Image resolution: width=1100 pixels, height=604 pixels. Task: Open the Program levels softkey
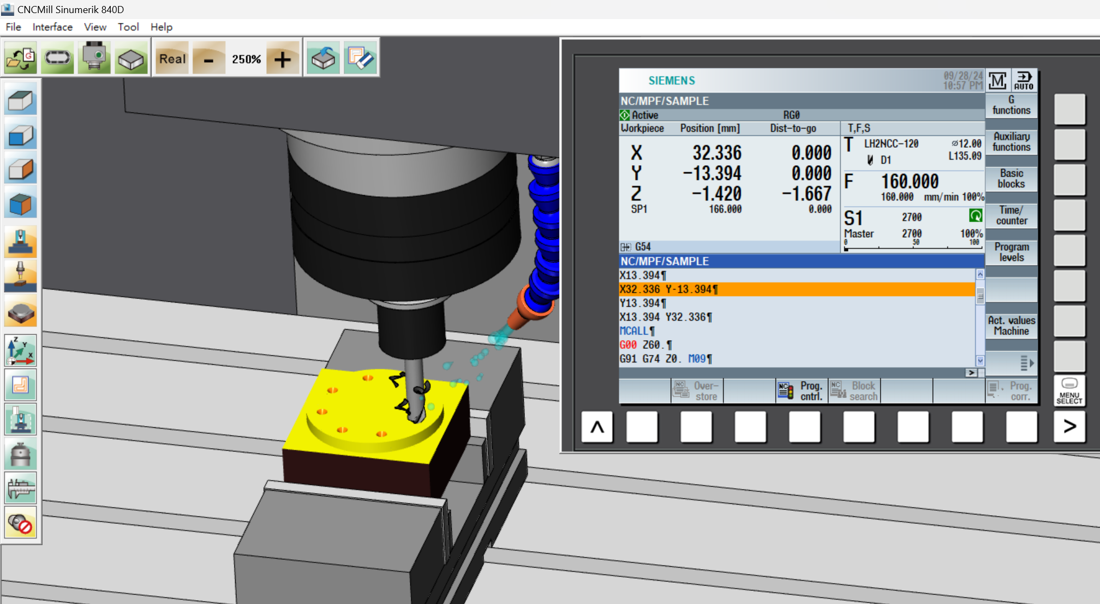[x=1011, y=252]
